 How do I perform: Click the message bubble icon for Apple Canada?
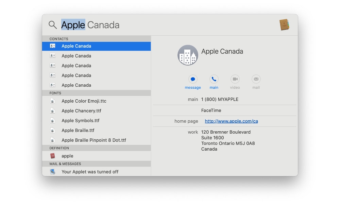[x=192, y=79]
